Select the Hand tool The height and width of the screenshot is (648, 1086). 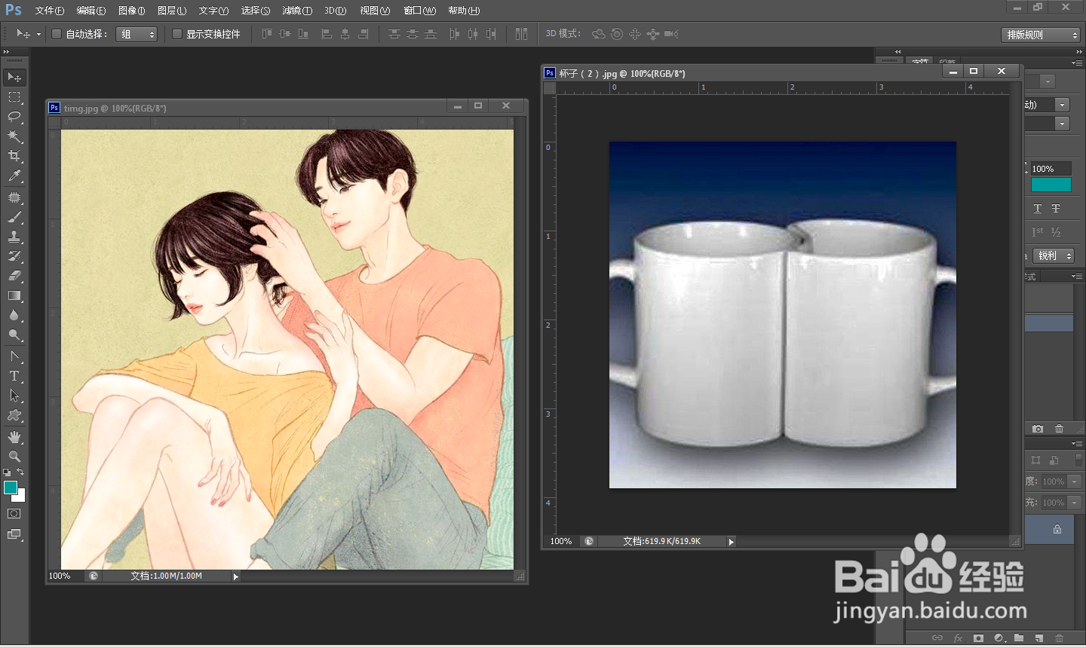[x=14, y=437]
